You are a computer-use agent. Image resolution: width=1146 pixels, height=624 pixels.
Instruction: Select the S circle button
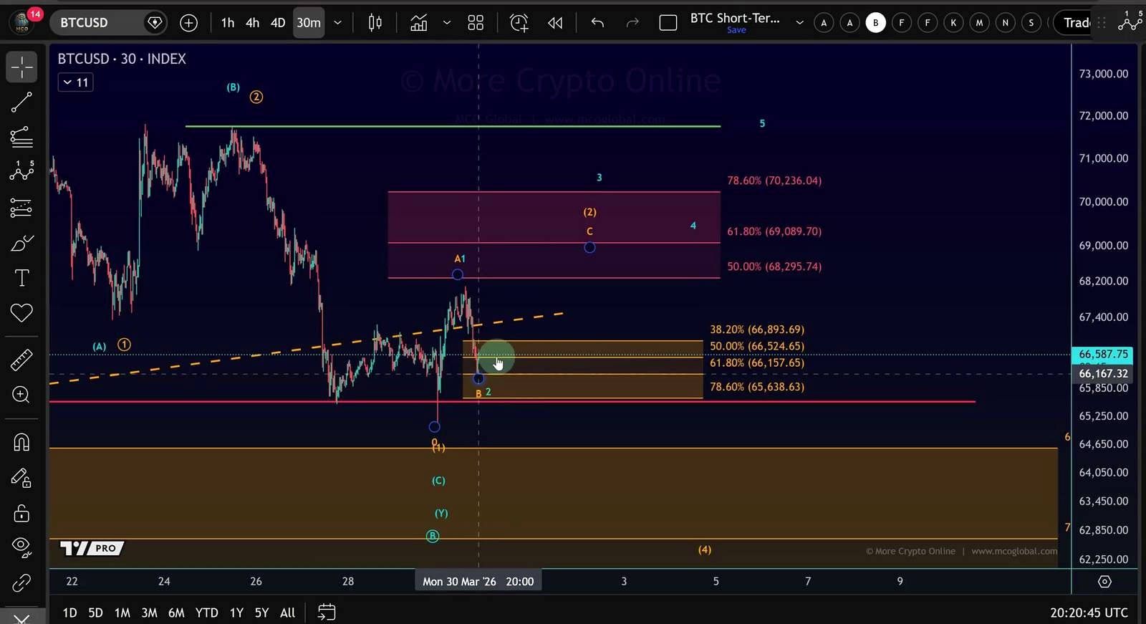1031,23
